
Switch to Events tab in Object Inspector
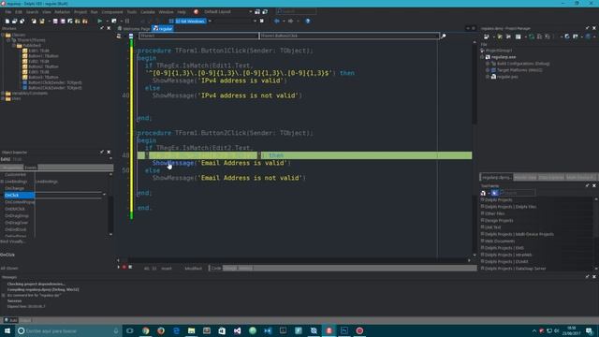pyautogui.click(x=31, y=168)
